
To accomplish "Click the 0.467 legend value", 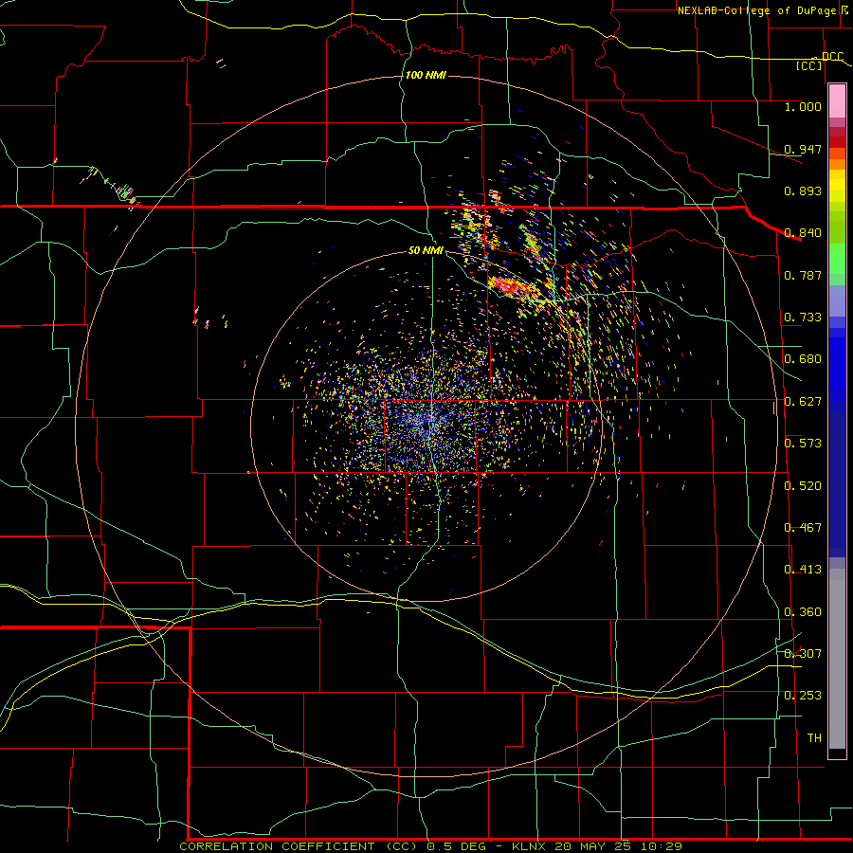I will point(803,528).
